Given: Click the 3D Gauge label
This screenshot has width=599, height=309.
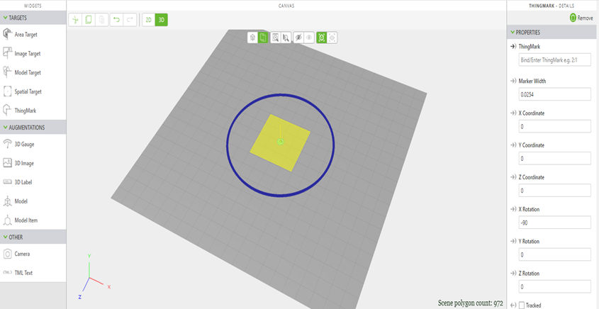Looking at the screenshot, I should point(24,145).
